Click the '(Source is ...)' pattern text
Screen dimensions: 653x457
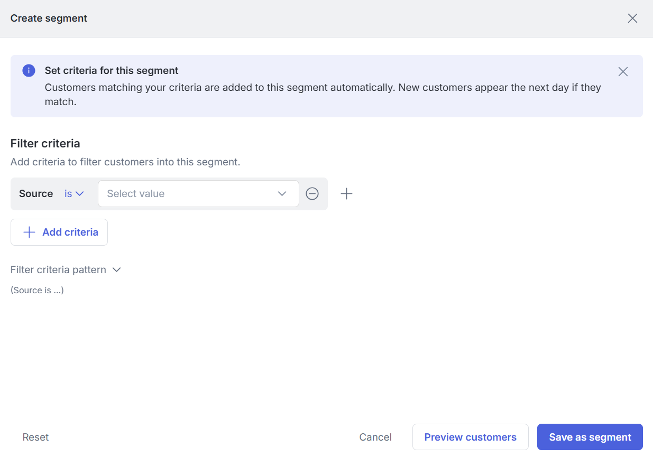37,290
